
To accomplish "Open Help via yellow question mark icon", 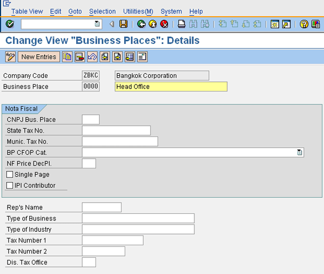I will point(304,24).
